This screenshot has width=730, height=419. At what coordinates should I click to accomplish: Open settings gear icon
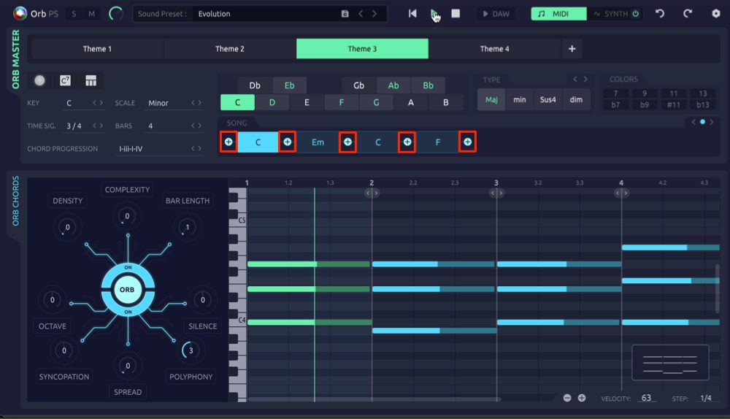point(716,13)
